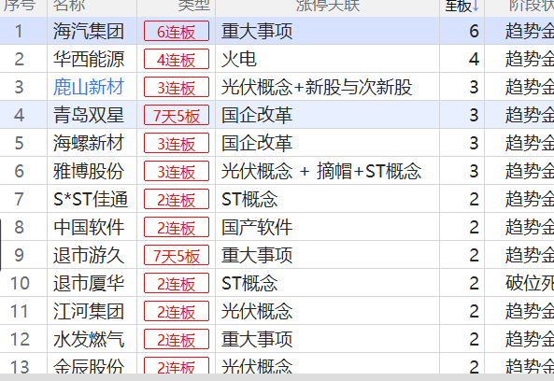Select the S*ST佳通 stock name
This screenshot has width=554, height=381.
pos(91,199)
